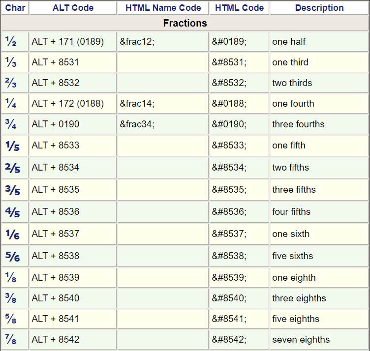Click the three fourths fraction symbol
This screenshot has height=351, width=370.
tap(11, 124)
